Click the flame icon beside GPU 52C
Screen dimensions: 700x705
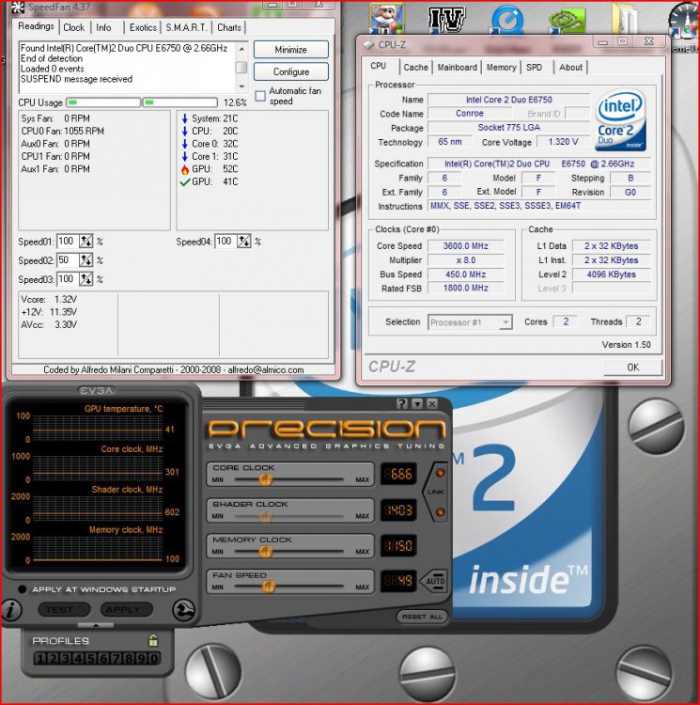coord(185,169)
